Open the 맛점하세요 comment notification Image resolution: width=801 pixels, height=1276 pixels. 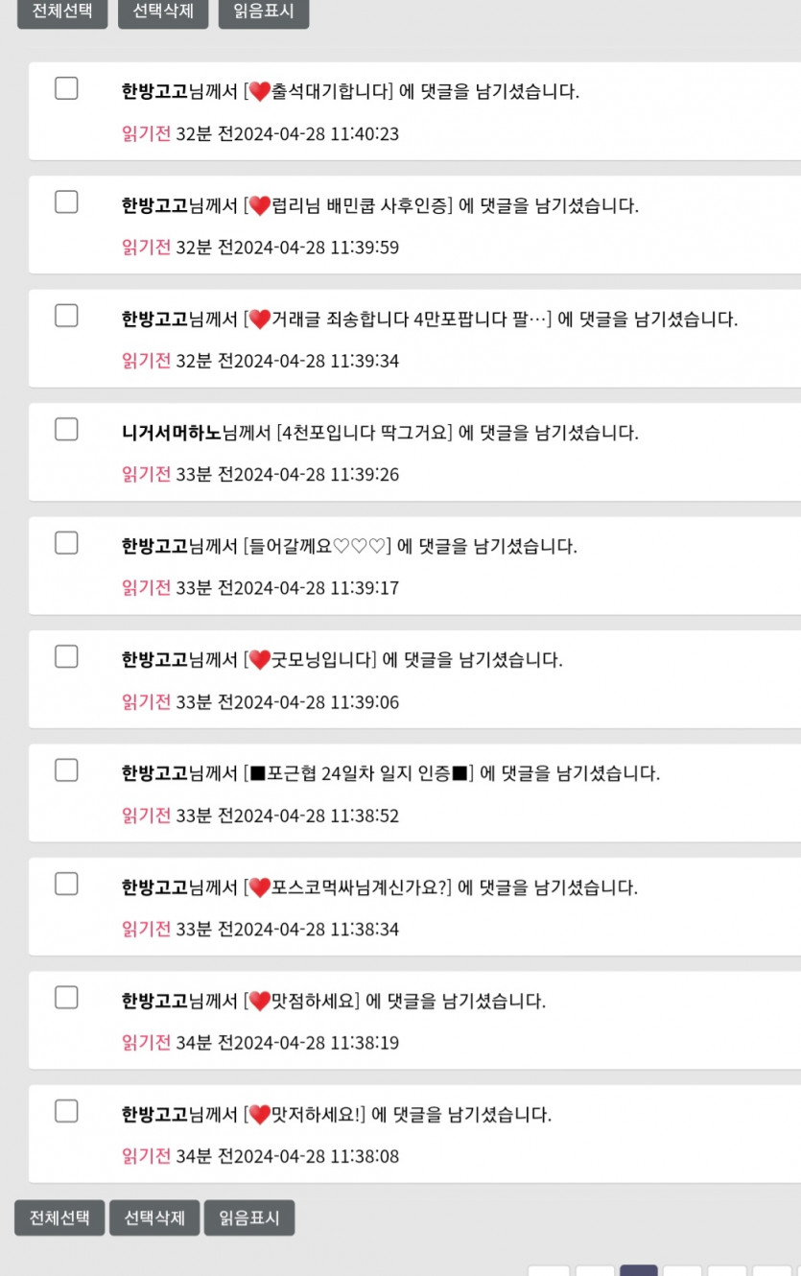coord(333,1002)
